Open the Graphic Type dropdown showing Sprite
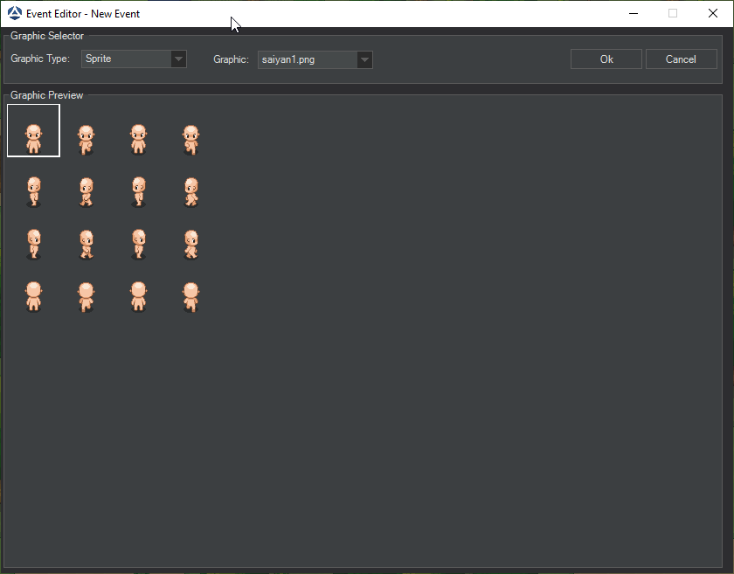The image size is (734, 574). point(127,59)
